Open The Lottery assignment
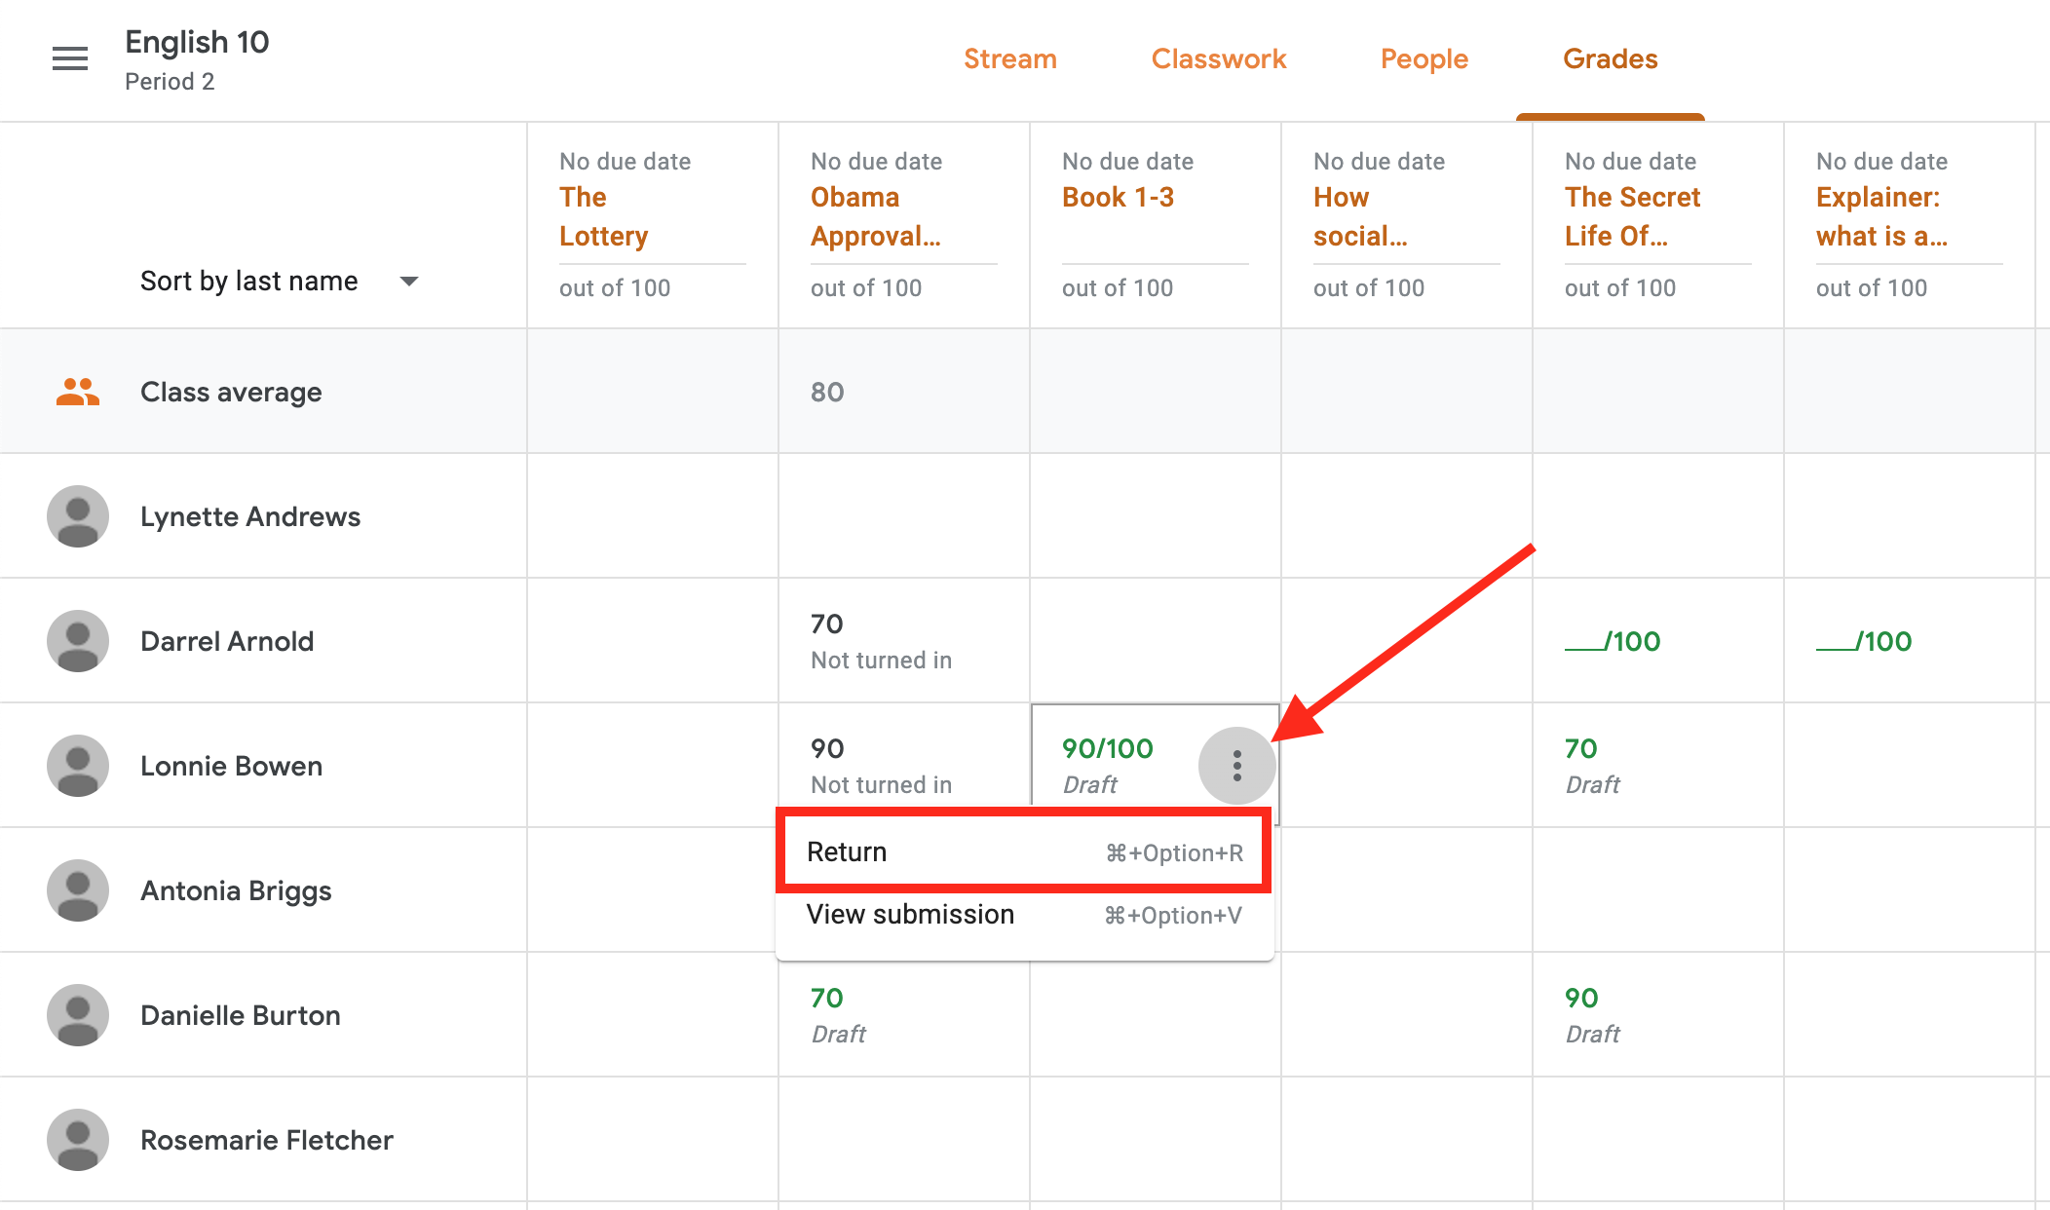 coord(604,216)
